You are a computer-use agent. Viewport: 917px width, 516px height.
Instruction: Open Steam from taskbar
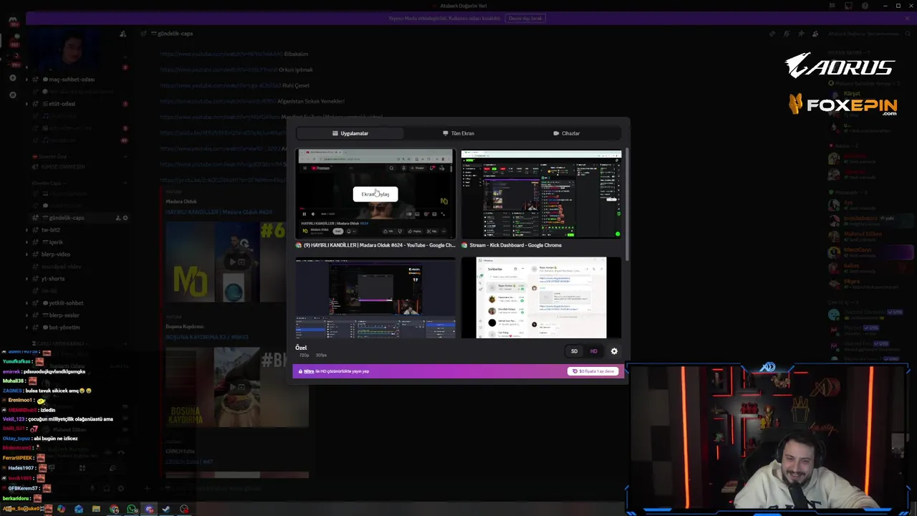click(x=166, y=509)
